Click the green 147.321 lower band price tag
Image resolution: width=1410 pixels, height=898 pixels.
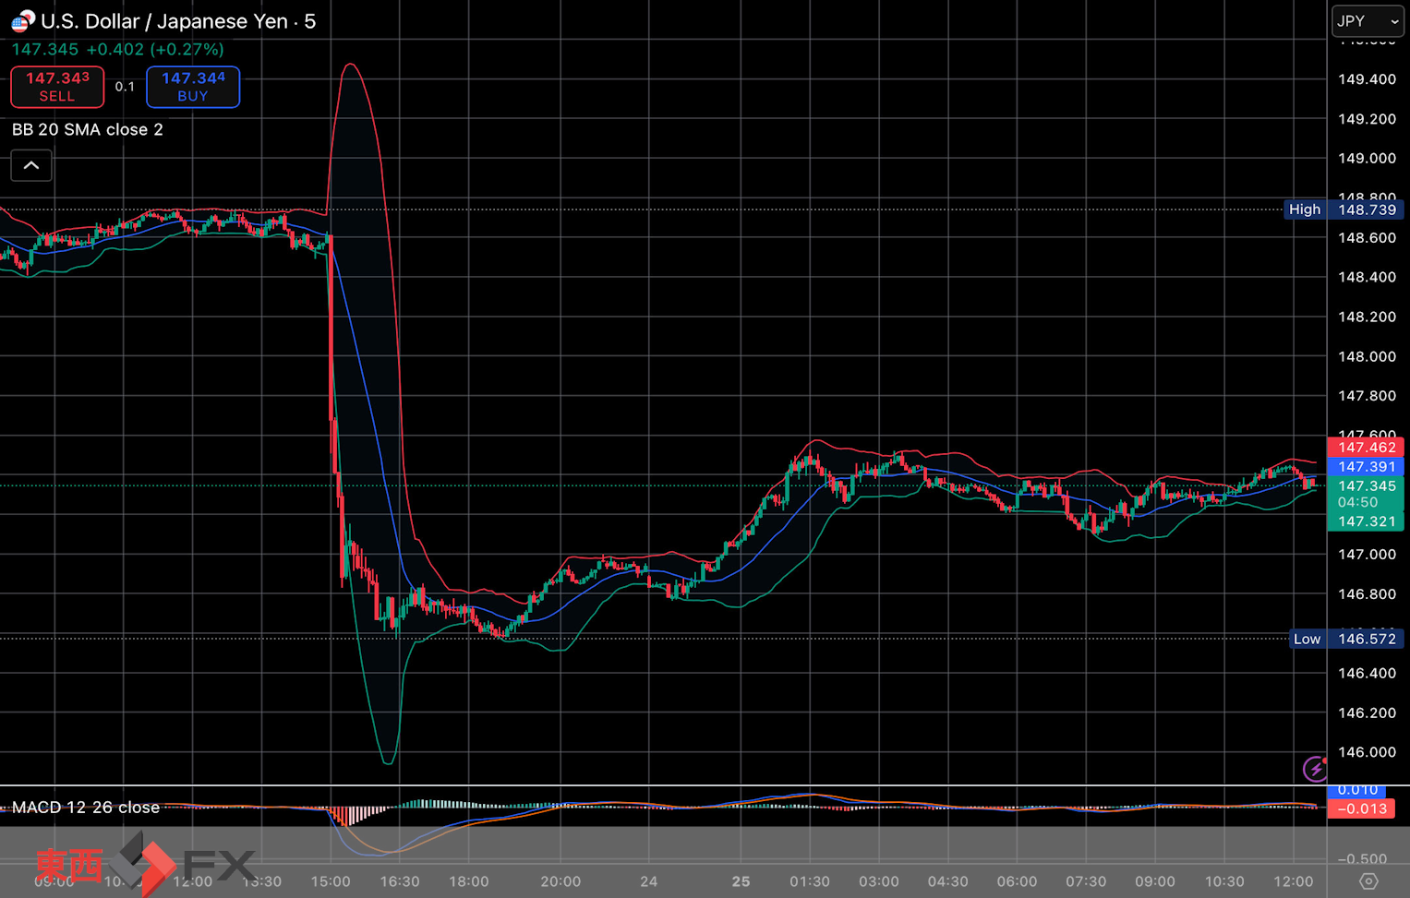1366,521
